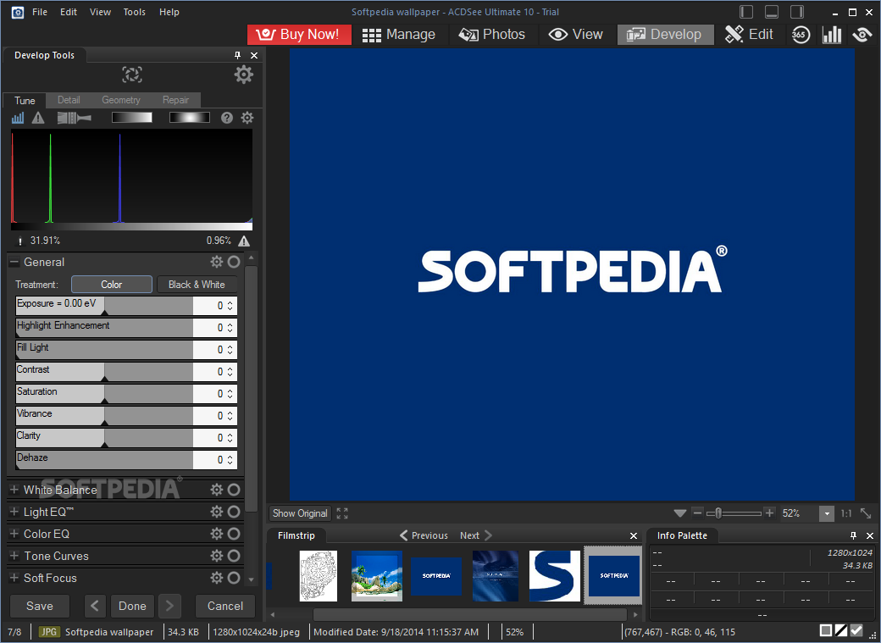The image size is (881, 643).
Task: Open the Dashboard bar chart icon
Action: coord(832,34)
